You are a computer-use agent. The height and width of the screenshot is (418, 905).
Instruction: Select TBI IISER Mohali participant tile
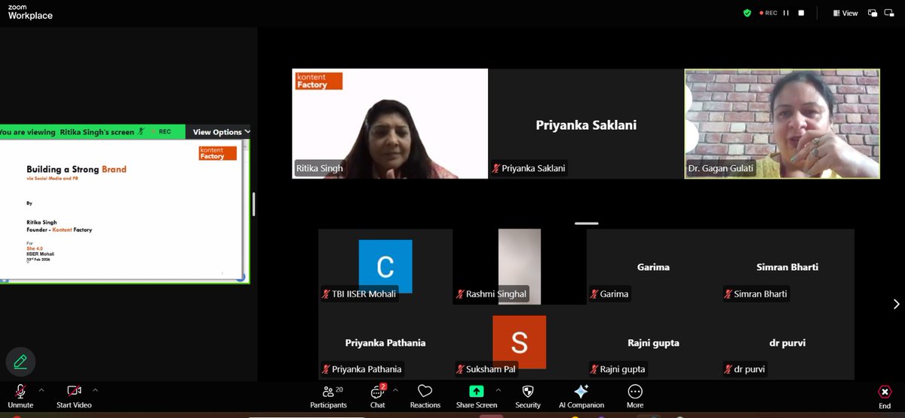pyautogui.click(x=385, y=266)
